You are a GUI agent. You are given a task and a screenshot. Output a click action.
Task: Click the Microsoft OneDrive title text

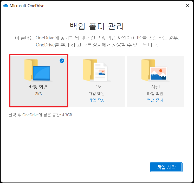pos(27,5)
